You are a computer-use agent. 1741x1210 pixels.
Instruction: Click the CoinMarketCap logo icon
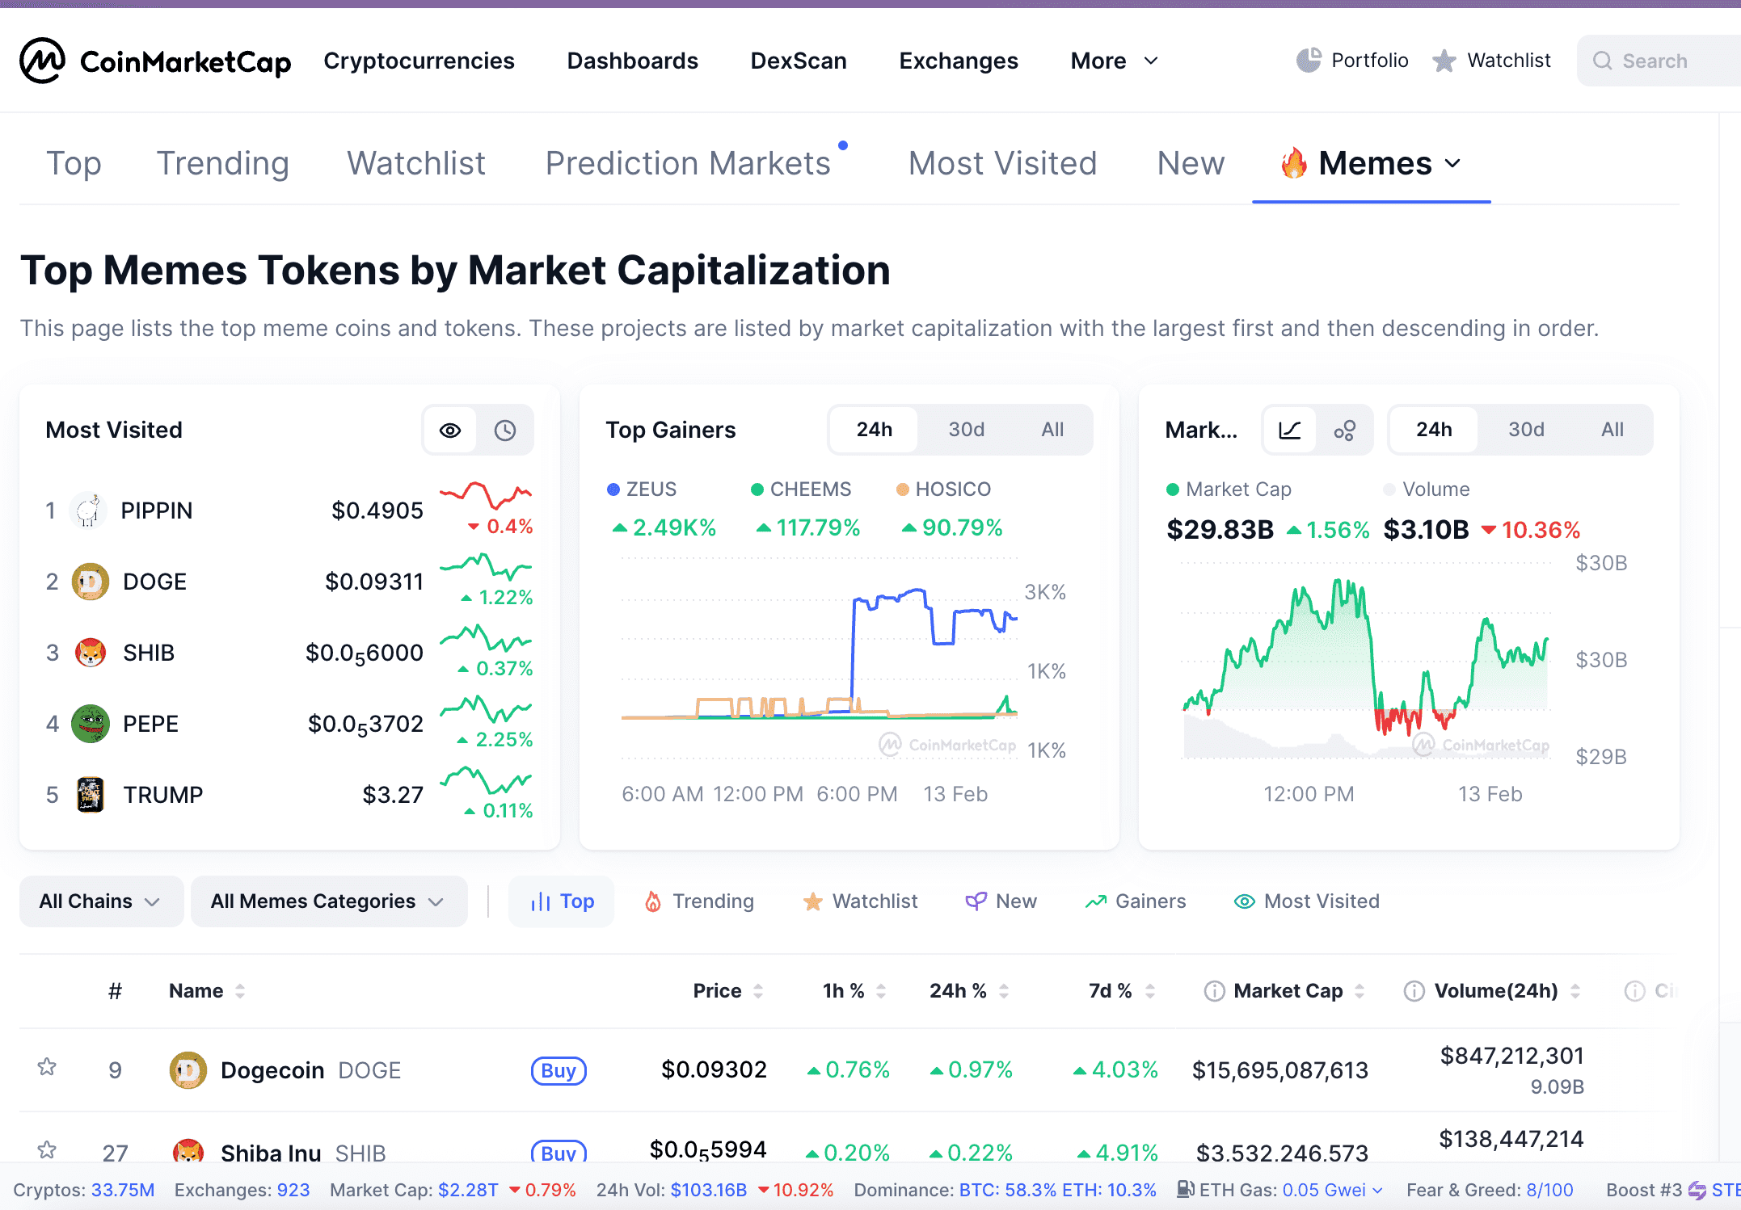click(42, 61)
